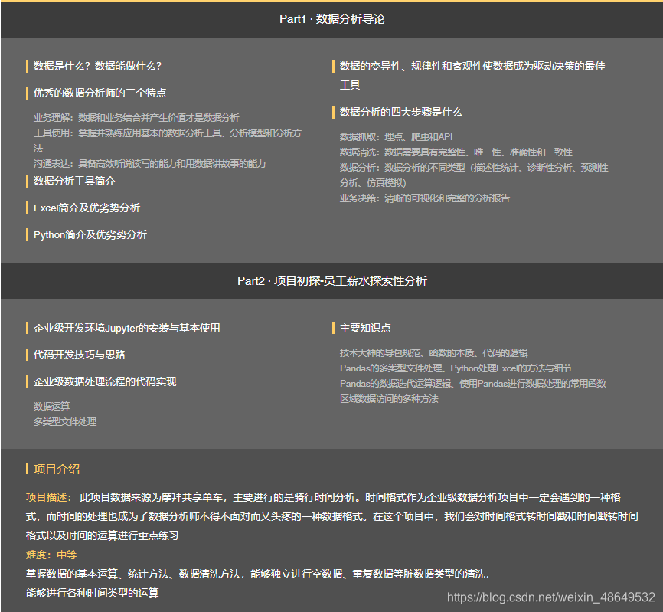The height and width of the screenshot is (612, 663).
Task: Click the marker icon next to 主要知识点
Action: coord(334,326)
